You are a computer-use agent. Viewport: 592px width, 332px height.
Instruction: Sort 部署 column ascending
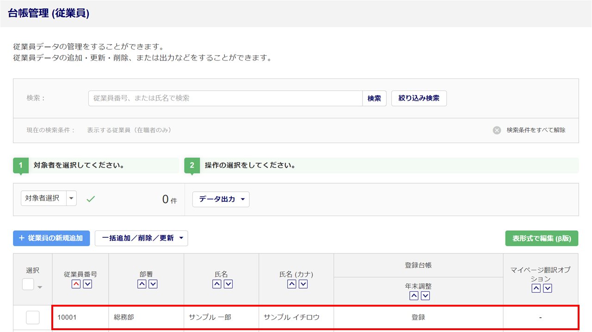click(142, 284)
